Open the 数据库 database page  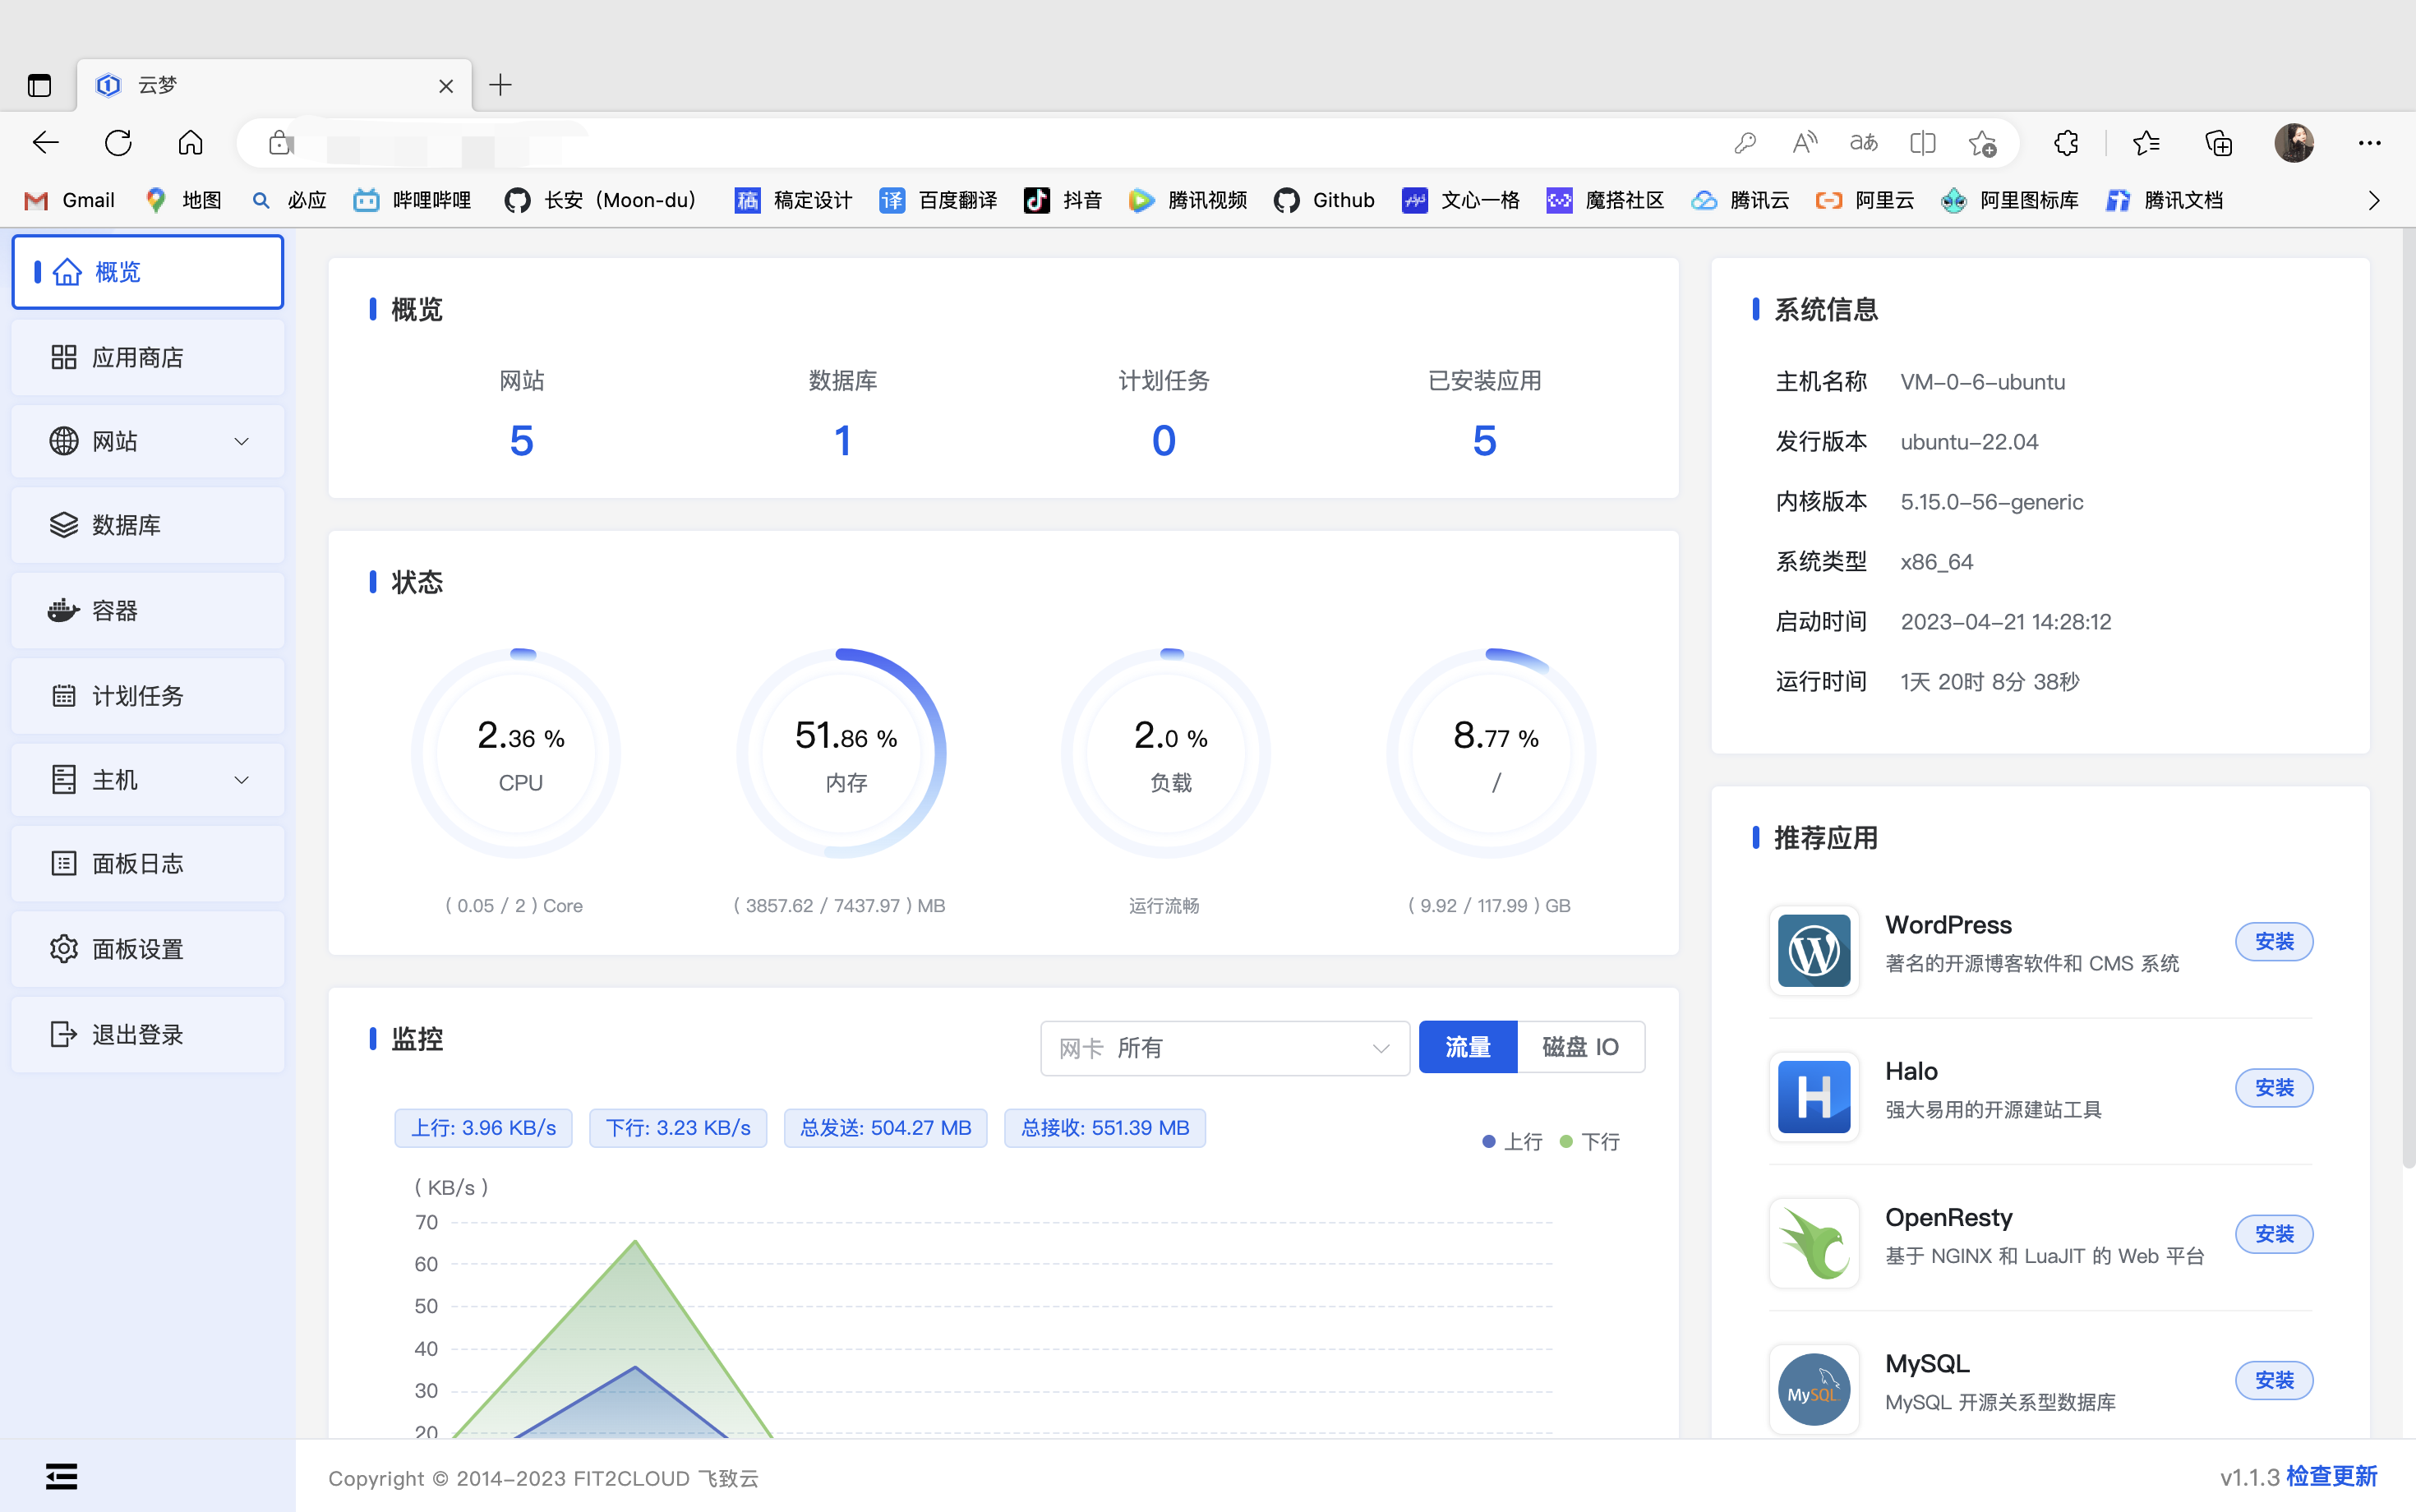point(148,525)
